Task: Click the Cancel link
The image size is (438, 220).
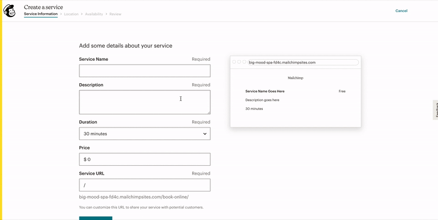Action: (x=401, y=10)
